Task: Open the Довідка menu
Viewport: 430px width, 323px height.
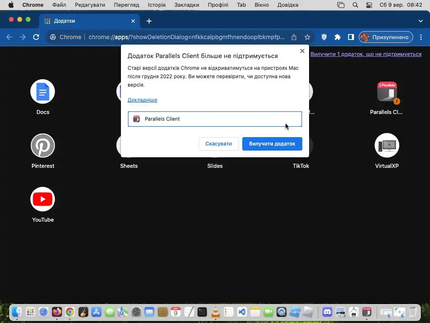Action: (x=288, y=5)
